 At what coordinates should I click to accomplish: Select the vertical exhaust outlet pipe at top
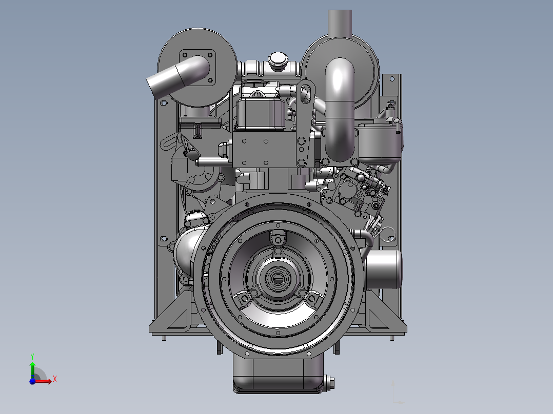coord(340,24)
